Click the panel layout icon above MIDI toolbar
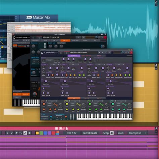The height and width of the screenshot is (159, 159). (x=60, y=128)
